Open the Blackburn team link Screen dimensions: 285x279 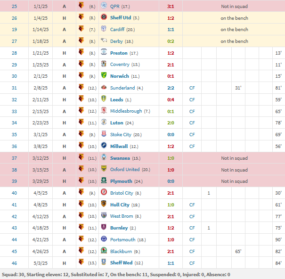tap(121, 251)
